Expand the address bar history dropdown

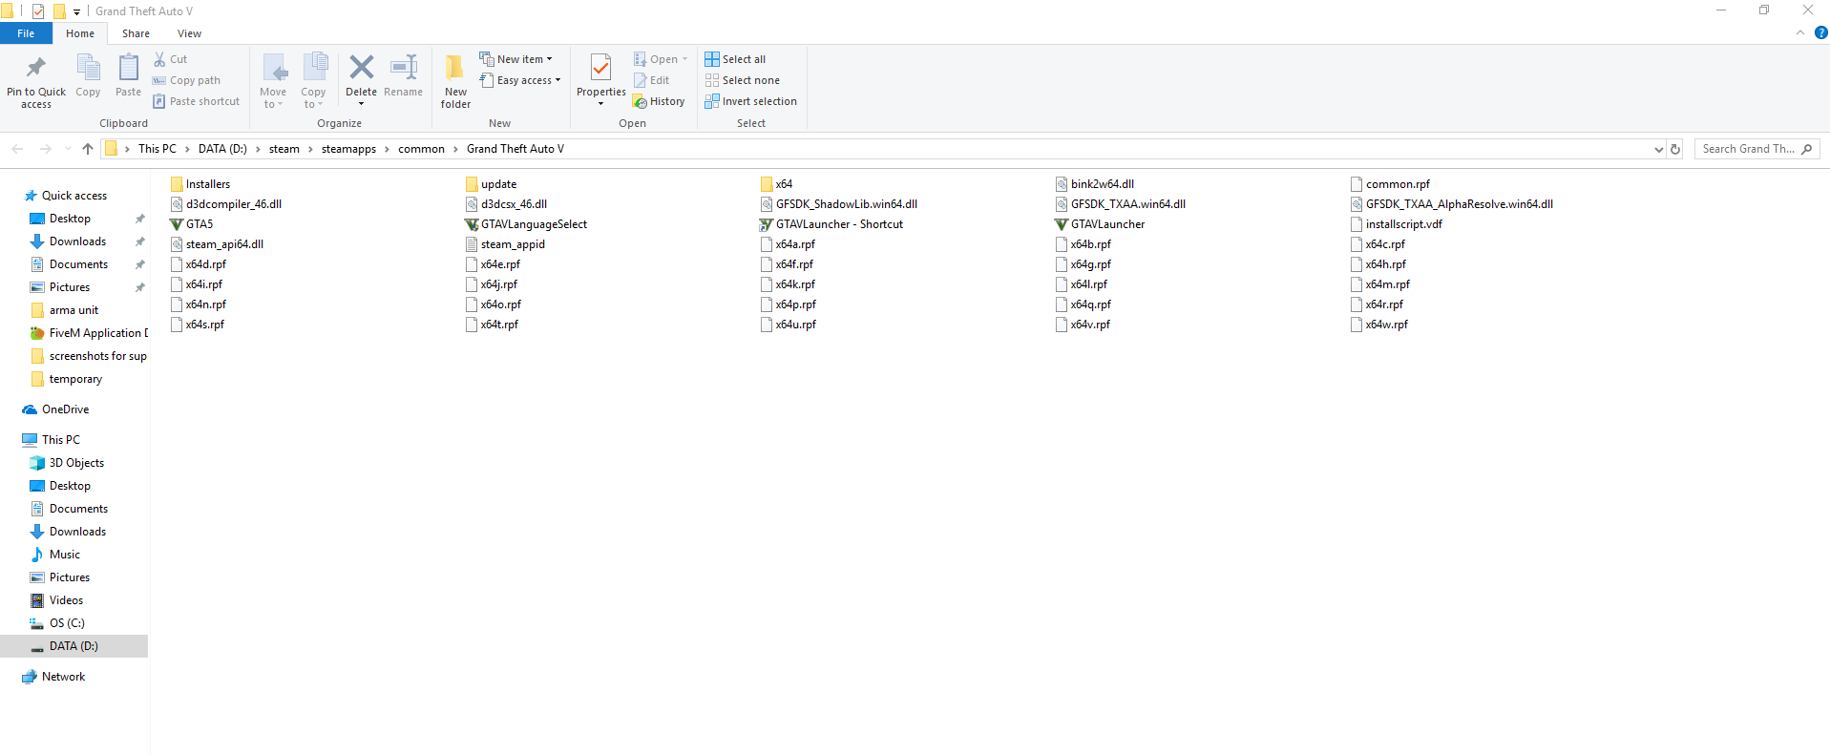pos(1658,149)
